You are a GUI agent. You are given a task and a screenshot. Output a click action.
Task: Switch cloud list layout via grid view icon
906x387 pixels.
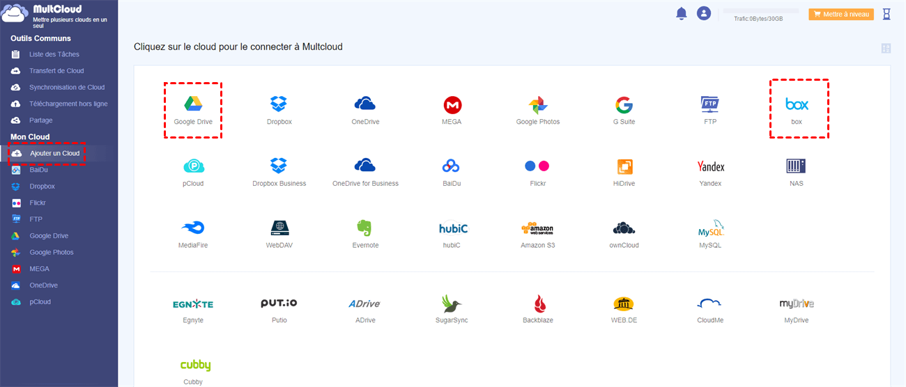click(886, 48)
